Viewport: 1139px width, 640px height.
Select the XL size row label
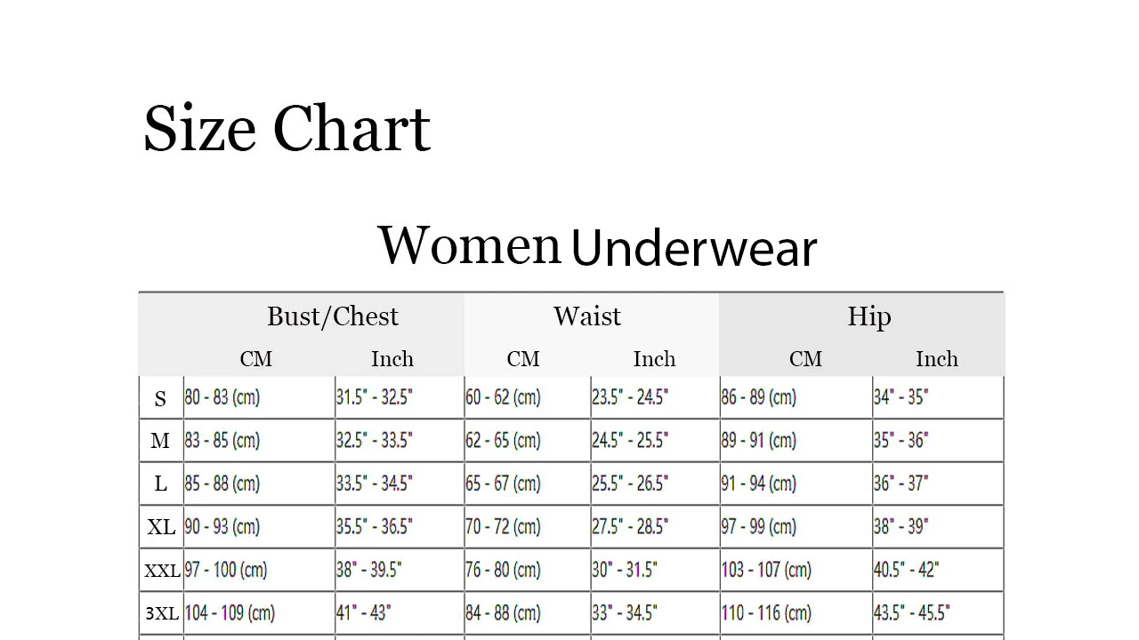(x=161, y=527)
